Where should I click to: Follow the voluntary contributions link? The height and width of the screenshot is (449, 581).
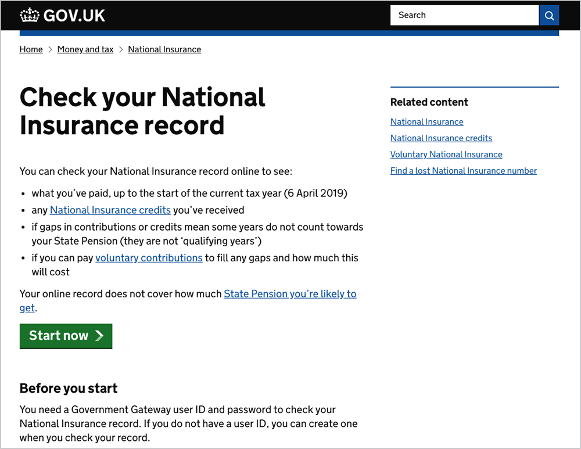(x=149, y=258)
